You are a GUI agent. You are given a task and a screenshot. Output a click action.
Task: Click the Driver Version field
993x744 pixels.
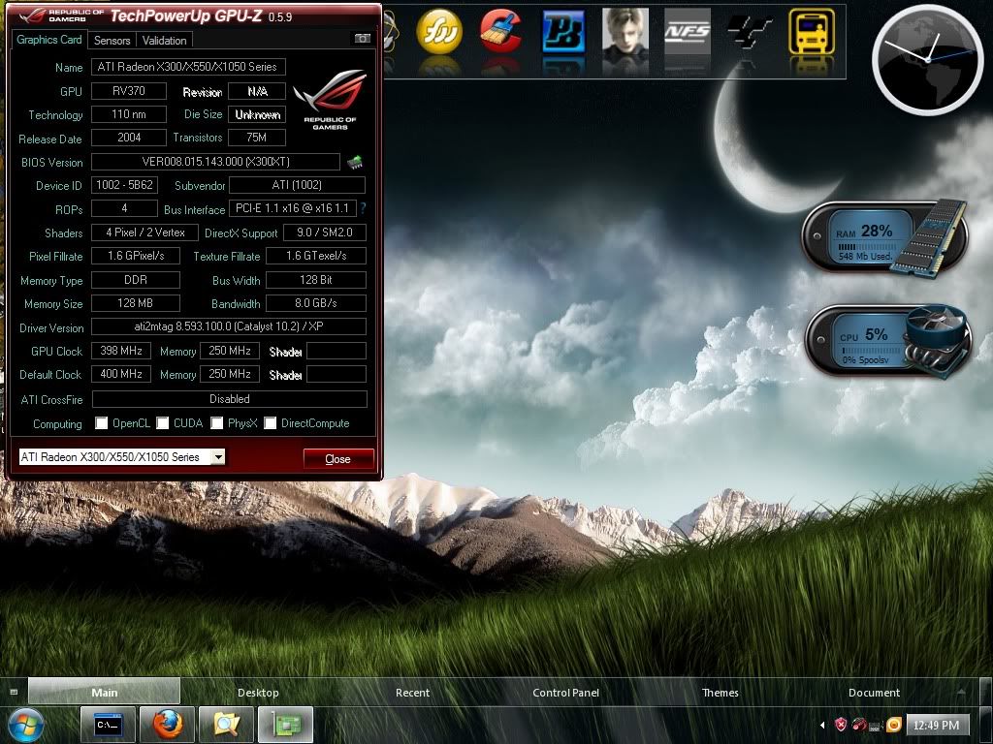229,326
